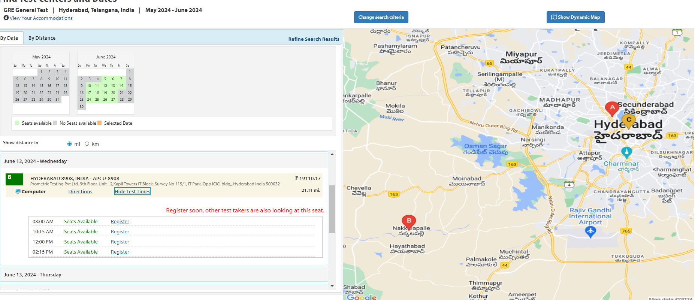Select June 11 in the calendar
The width and height of the screenshot is (695, 300).
tap(97, 86)
